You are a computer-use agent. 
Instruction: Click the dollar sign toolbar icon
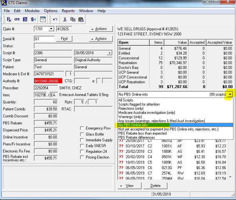33,19
